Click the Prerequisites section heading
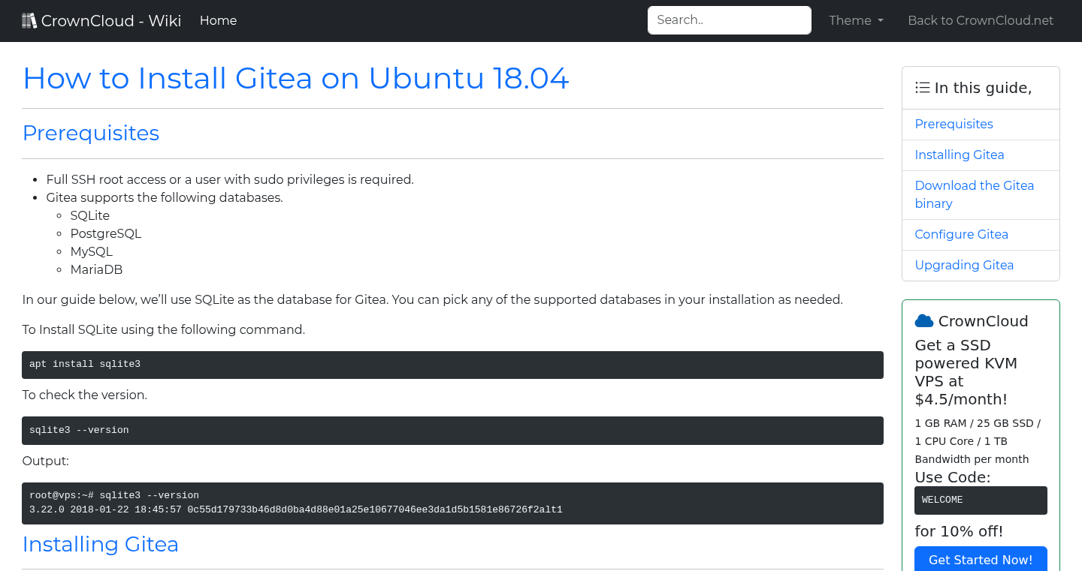This screenshot has width=1082, height=571. (x=91, y=133)
